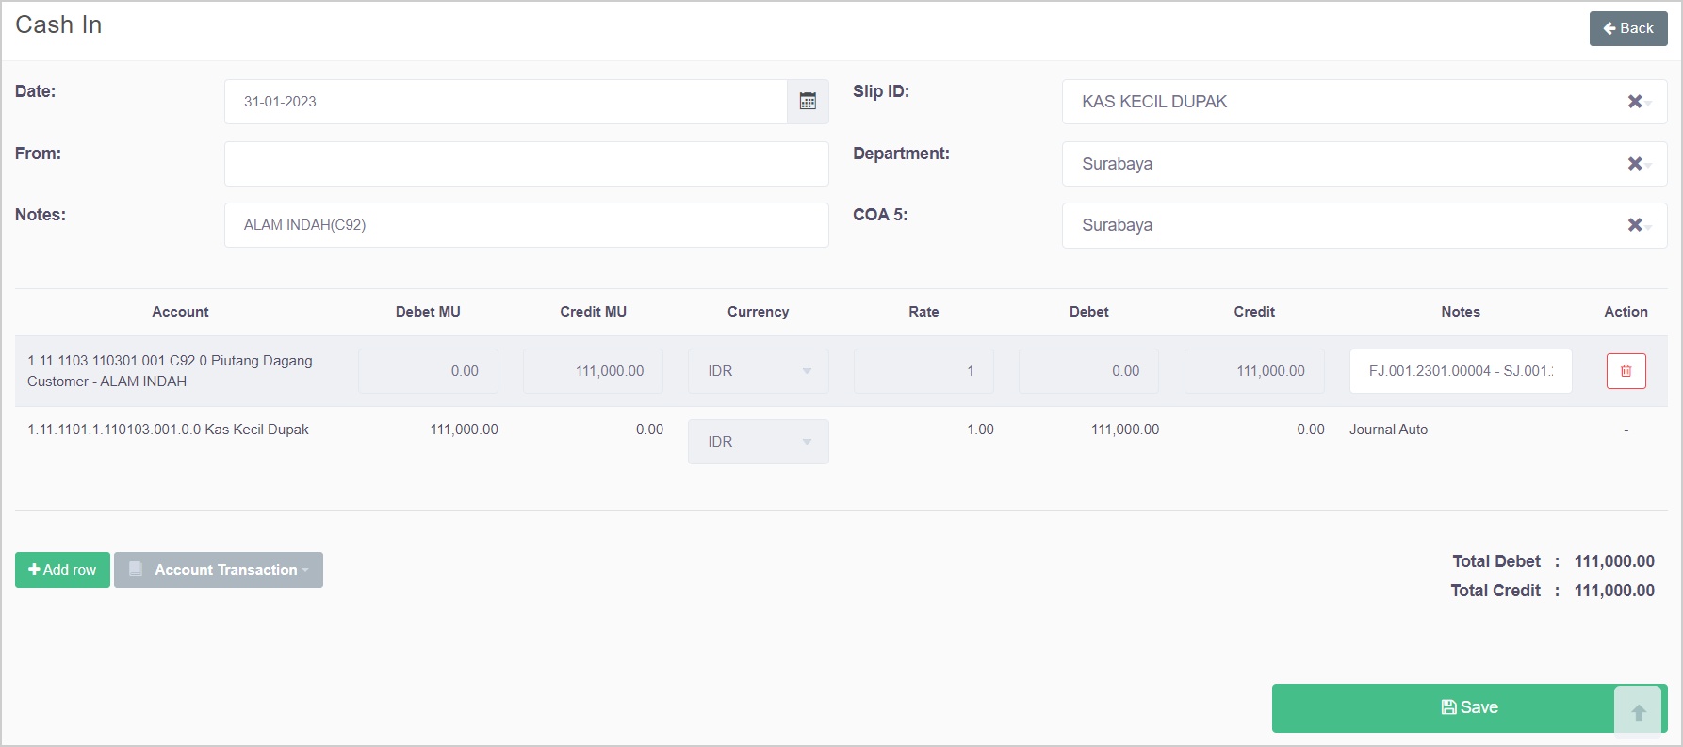This screenshot has height=747, width=1683.
Task: Open the IDR currency dropdown for Kas Kecil Dupak
Action: point(758,442)
